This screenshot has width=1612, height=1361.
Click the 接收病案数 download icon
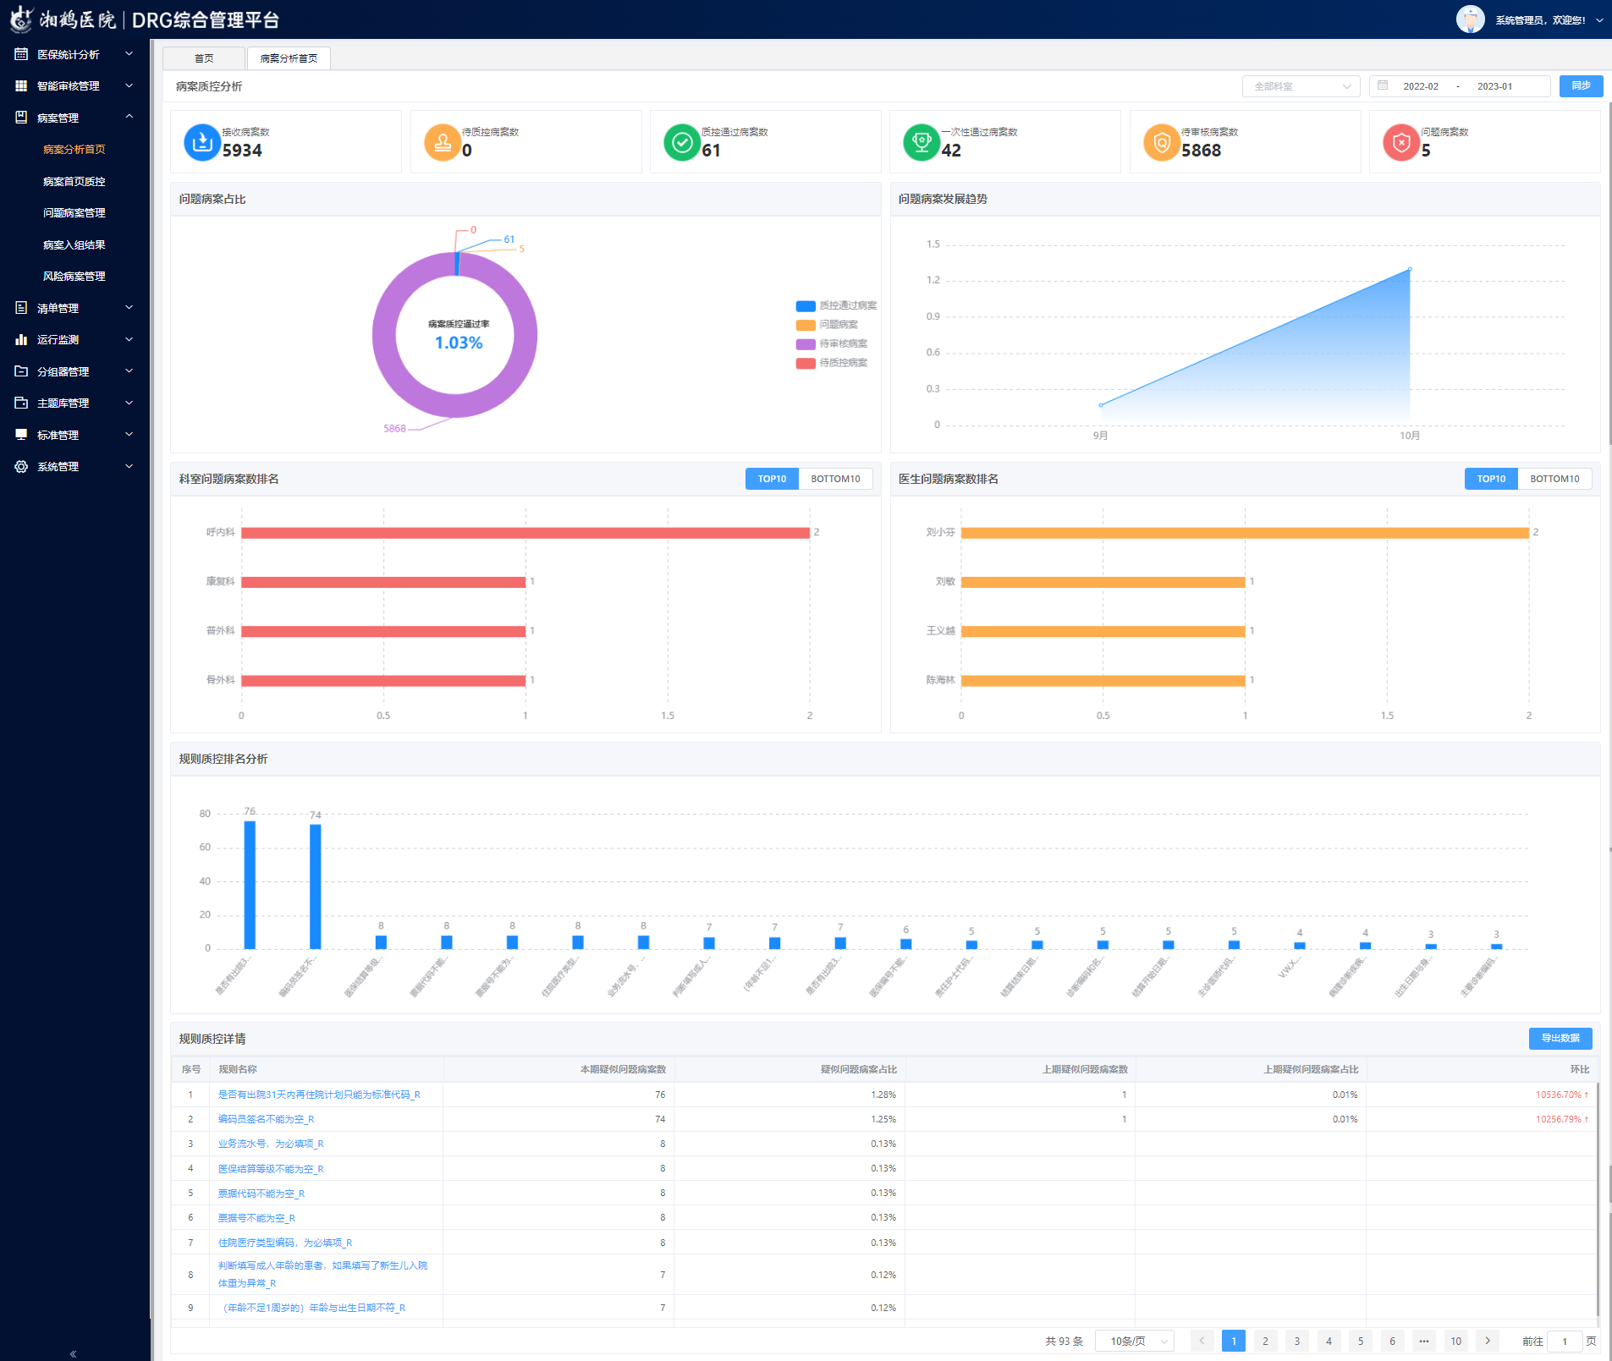tap(202, 142)
